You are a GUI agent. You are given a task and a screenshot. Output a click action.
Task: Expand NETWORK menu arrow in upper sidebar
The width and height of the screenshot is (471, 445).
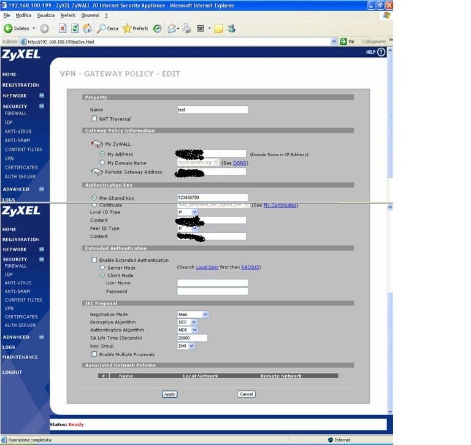pos(42,96)
